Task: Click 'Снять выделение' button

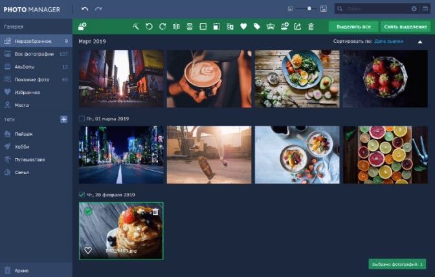Action: pyautogui.click(x=405, y=27)
